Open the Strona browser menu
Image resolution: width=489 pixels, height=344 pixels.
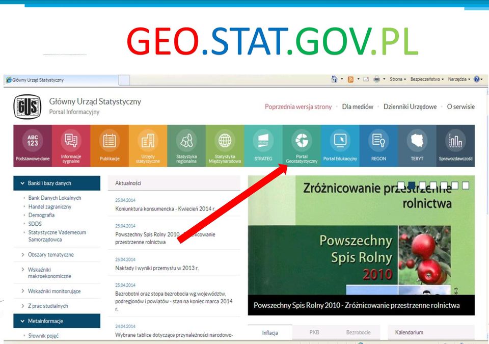(x=398, y=80)
